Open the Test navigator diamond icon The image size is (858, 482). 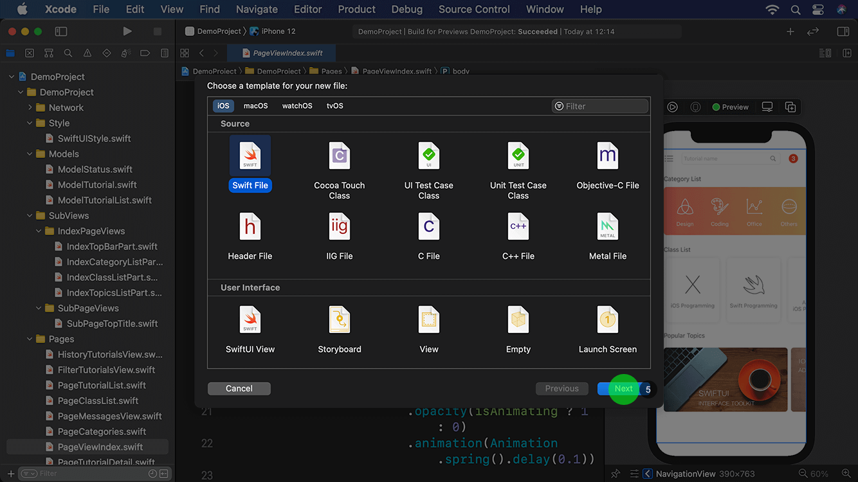[107, 53]
